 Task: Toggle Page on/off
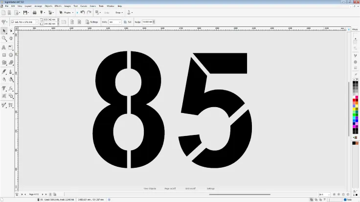[x=170, y=188]
